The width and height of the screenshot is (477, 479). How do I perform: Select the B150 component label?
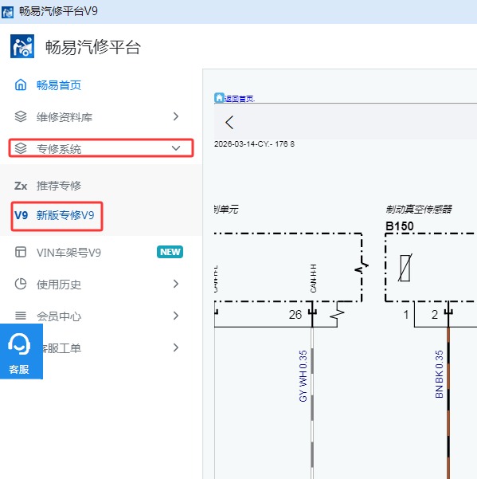point(400,226)
